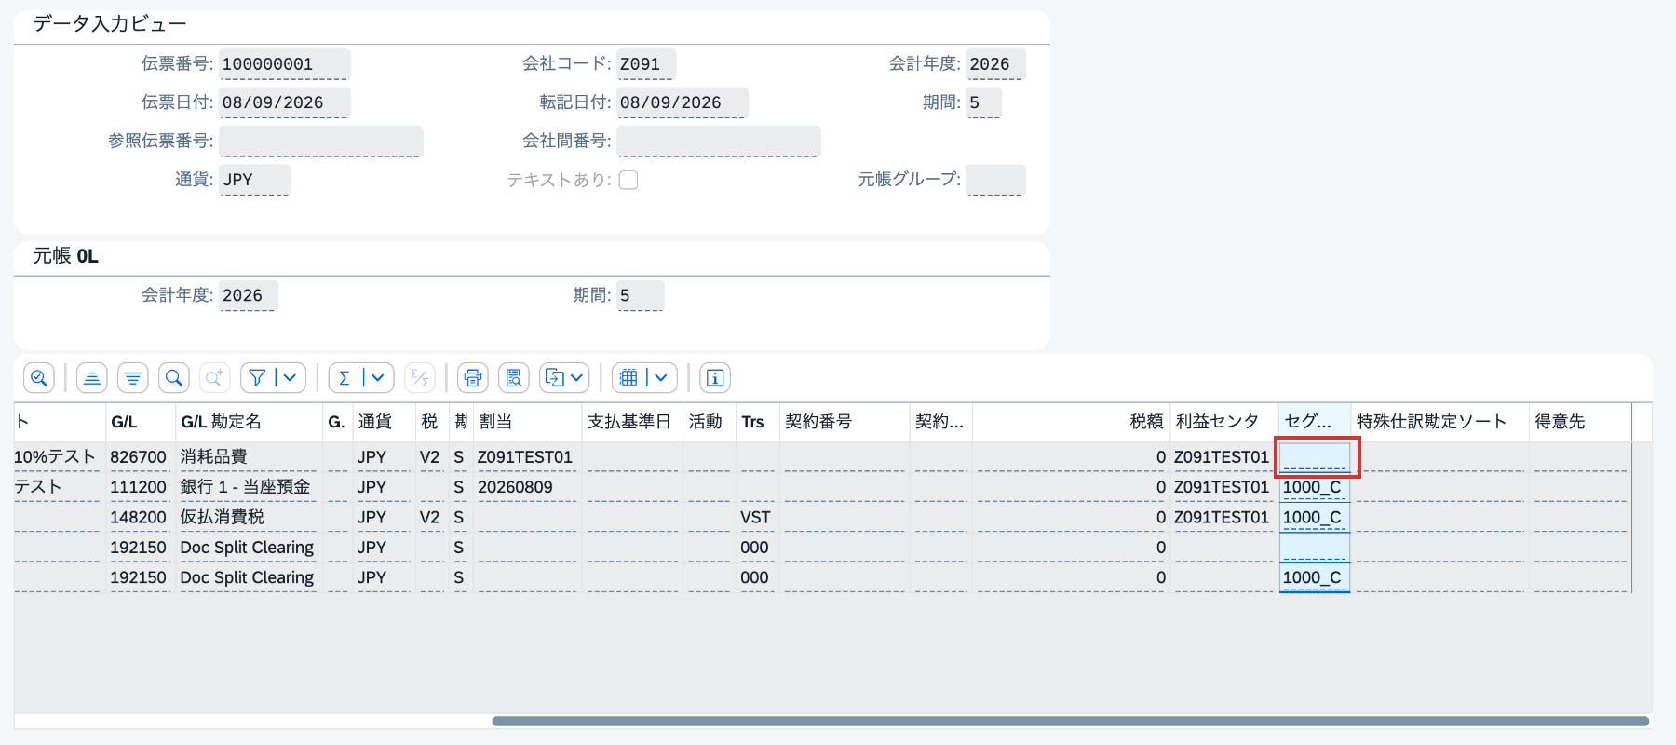The image size is (1676, 745).
Task: Select the 826700 G/L account cell
Action: [139, 457]
